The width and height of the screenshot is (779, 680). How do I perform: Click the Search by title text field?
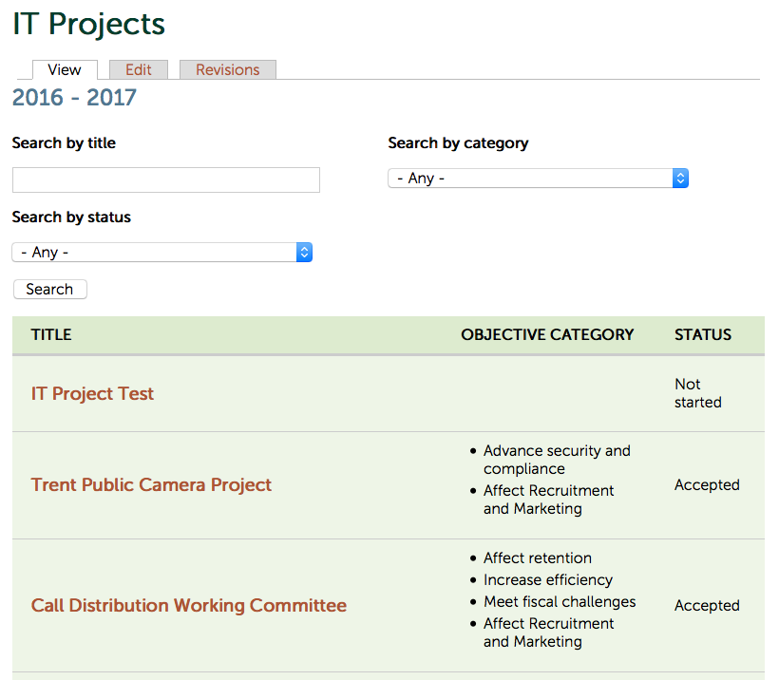pyautogui.click(x=166, y=180)
